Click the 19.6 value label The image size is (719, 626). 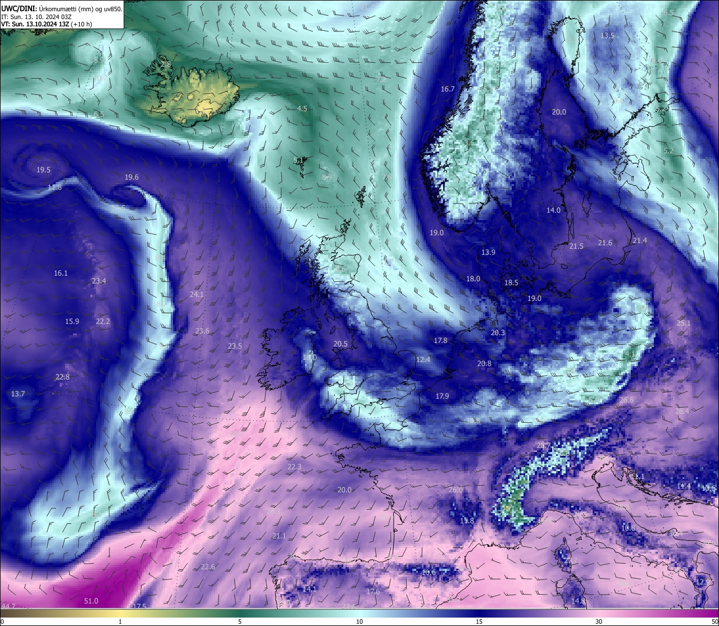coord(131,177)
